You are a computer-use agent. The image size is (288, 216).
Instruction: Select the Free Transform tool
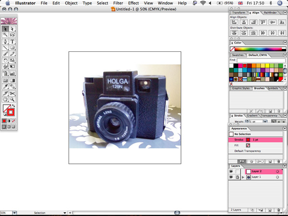(12, 66)
